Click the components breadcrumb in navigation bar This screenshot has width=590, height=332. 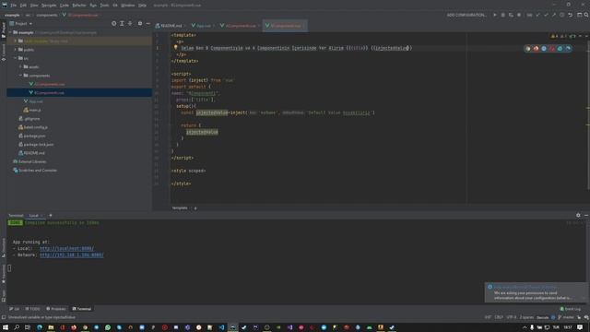click(x=47, y=15)
